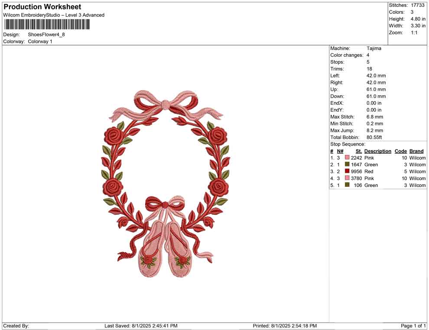
Task: Click the Total Bobbin value '80.55ft'
Action: 374,137
